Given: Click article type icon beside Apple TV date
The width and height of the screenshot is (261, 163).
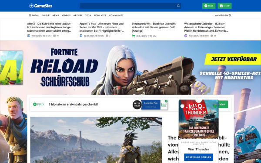Looking at the screenshot, I should coord(81,36).
